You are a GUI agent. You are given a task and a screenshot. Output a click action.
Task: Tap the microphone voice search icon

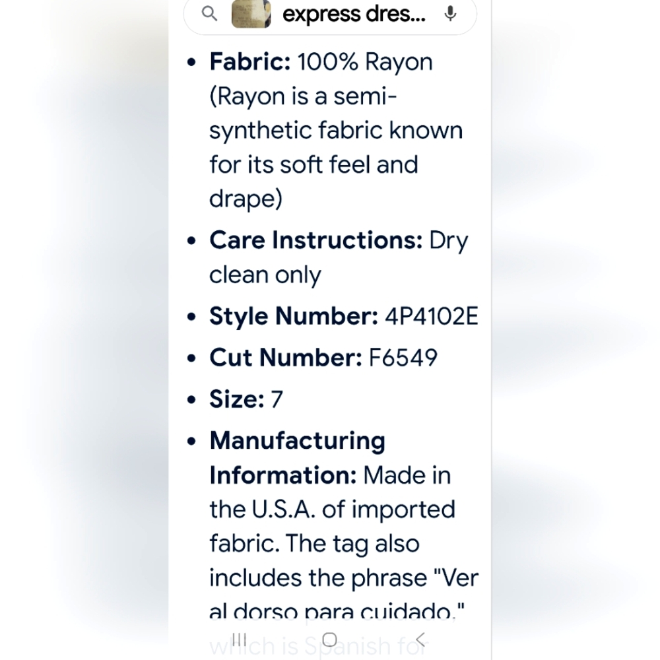click(450, 14)
